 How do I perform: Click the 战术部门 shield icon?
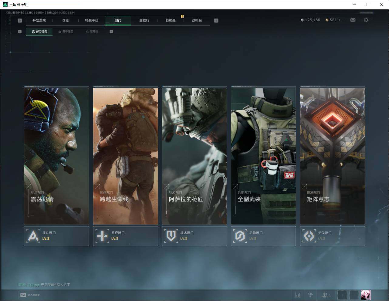click(x=171, y=236)
